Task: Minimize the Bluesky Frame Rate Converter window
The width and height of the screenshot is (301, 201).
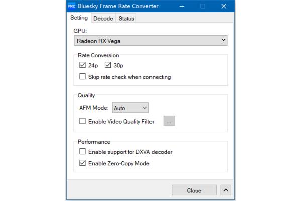Action: click(x=182, y=6)
